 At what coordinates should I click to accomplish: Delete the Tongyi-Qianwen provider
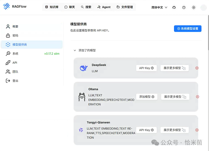pyautogui.click(x=197, y=130)
